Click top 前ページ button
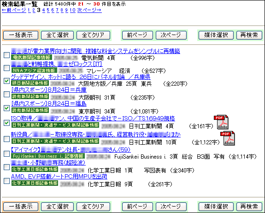 [137, 35]
